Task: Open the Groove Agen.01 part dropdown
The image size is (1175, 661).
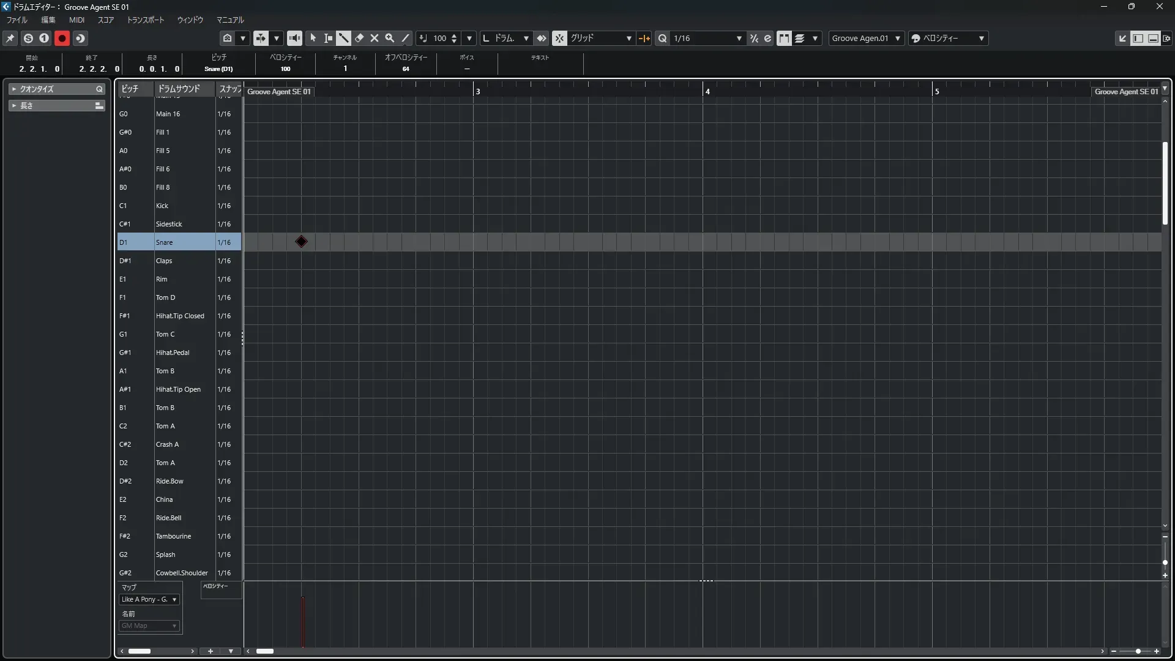Action: pyautogui.click(x=865, y=38)
